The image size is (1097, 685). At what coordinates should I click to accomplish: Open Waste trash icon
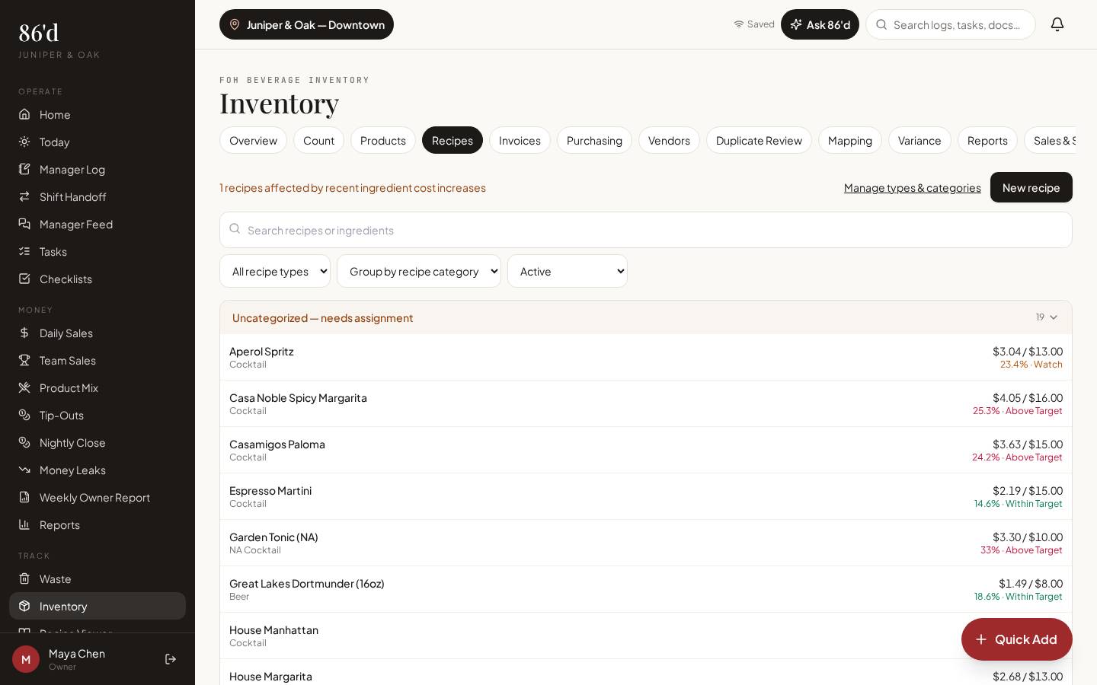tap(24, 578)
